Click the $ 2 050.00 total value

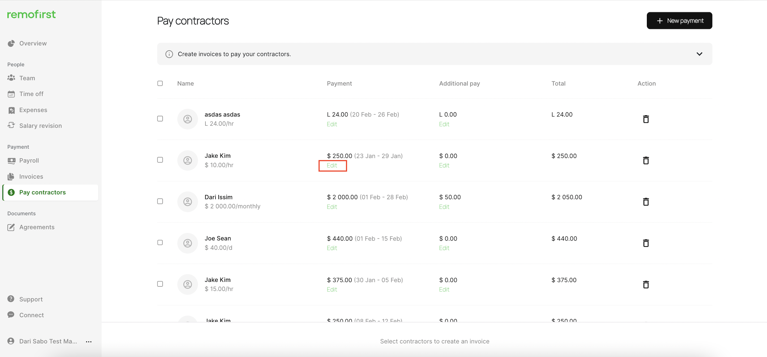tap(567, 197)
